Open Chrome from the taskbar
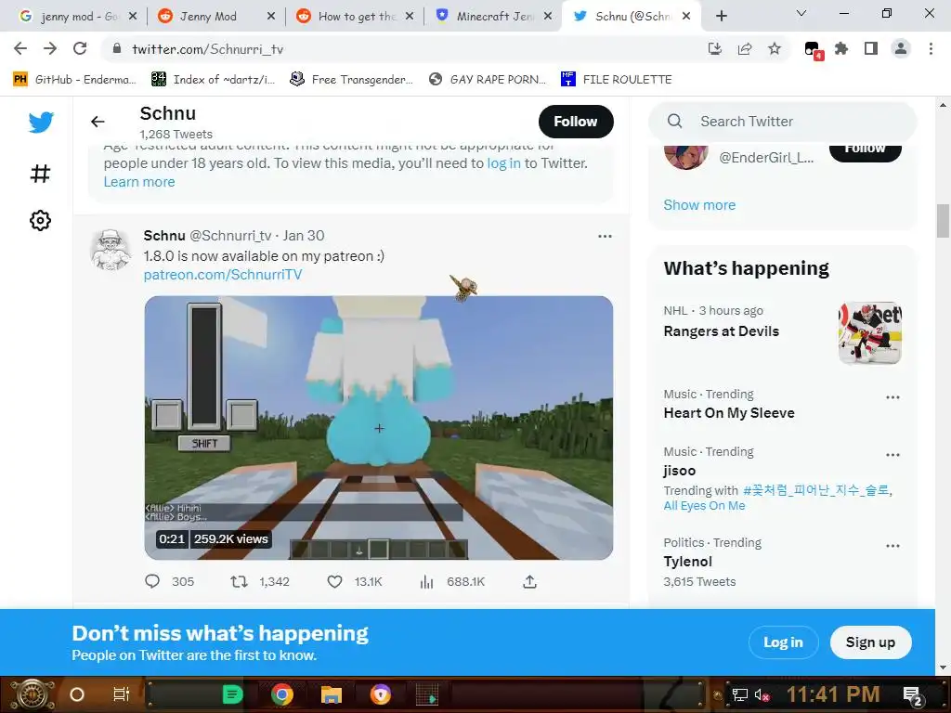Viewport: 951px width, 713px height. point(282,694)
